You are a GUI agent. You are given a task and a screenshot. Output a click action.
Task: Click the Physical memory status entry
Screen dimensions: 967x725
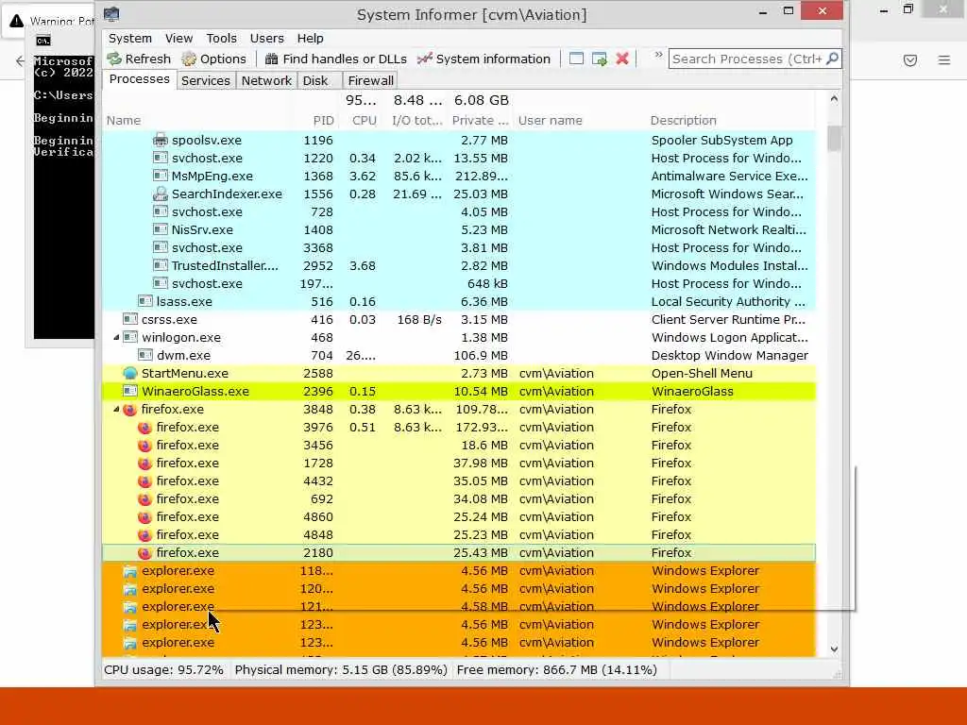click(341, 669)
